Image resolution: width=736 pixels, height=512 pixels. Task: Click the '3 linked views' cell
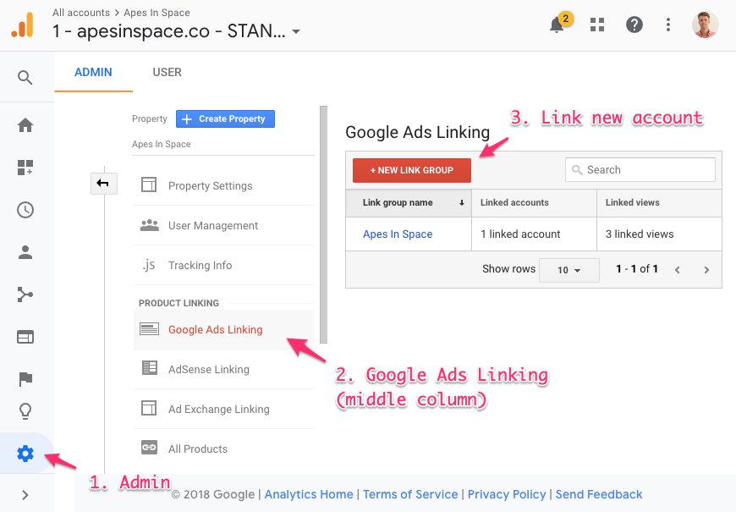point(659,234)
